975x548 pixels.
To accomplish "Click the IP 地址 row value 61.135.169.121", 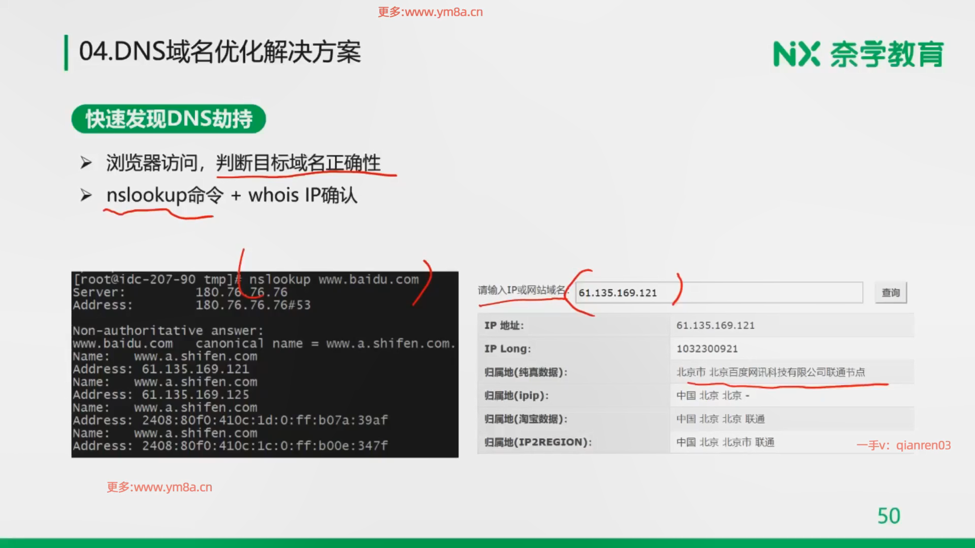I will click(715, 325).
